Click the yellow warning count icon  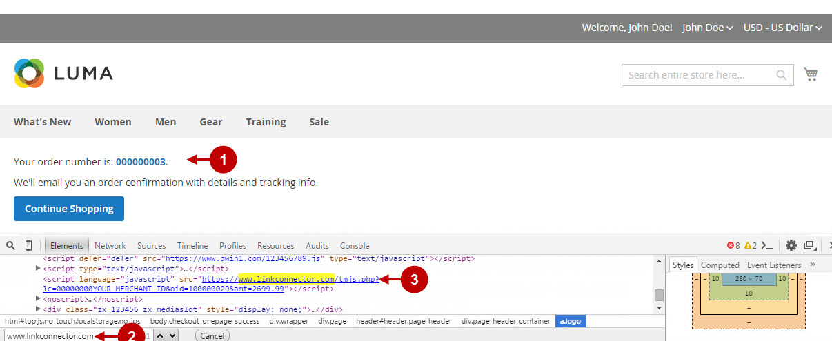pyautogui.click(x=748, y=245)
